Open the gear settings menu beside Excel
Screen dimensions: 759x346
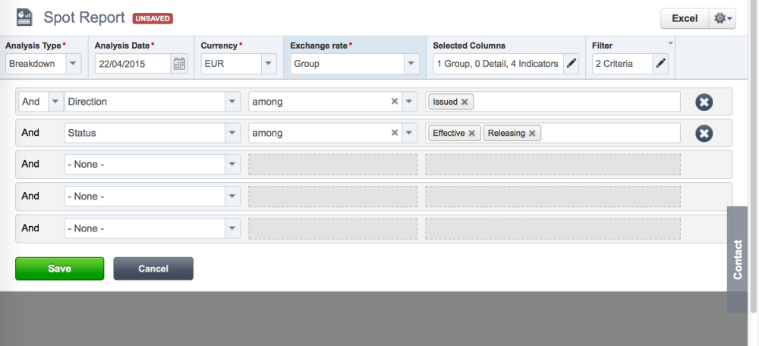pyautogui.click(x=723, y=18)
